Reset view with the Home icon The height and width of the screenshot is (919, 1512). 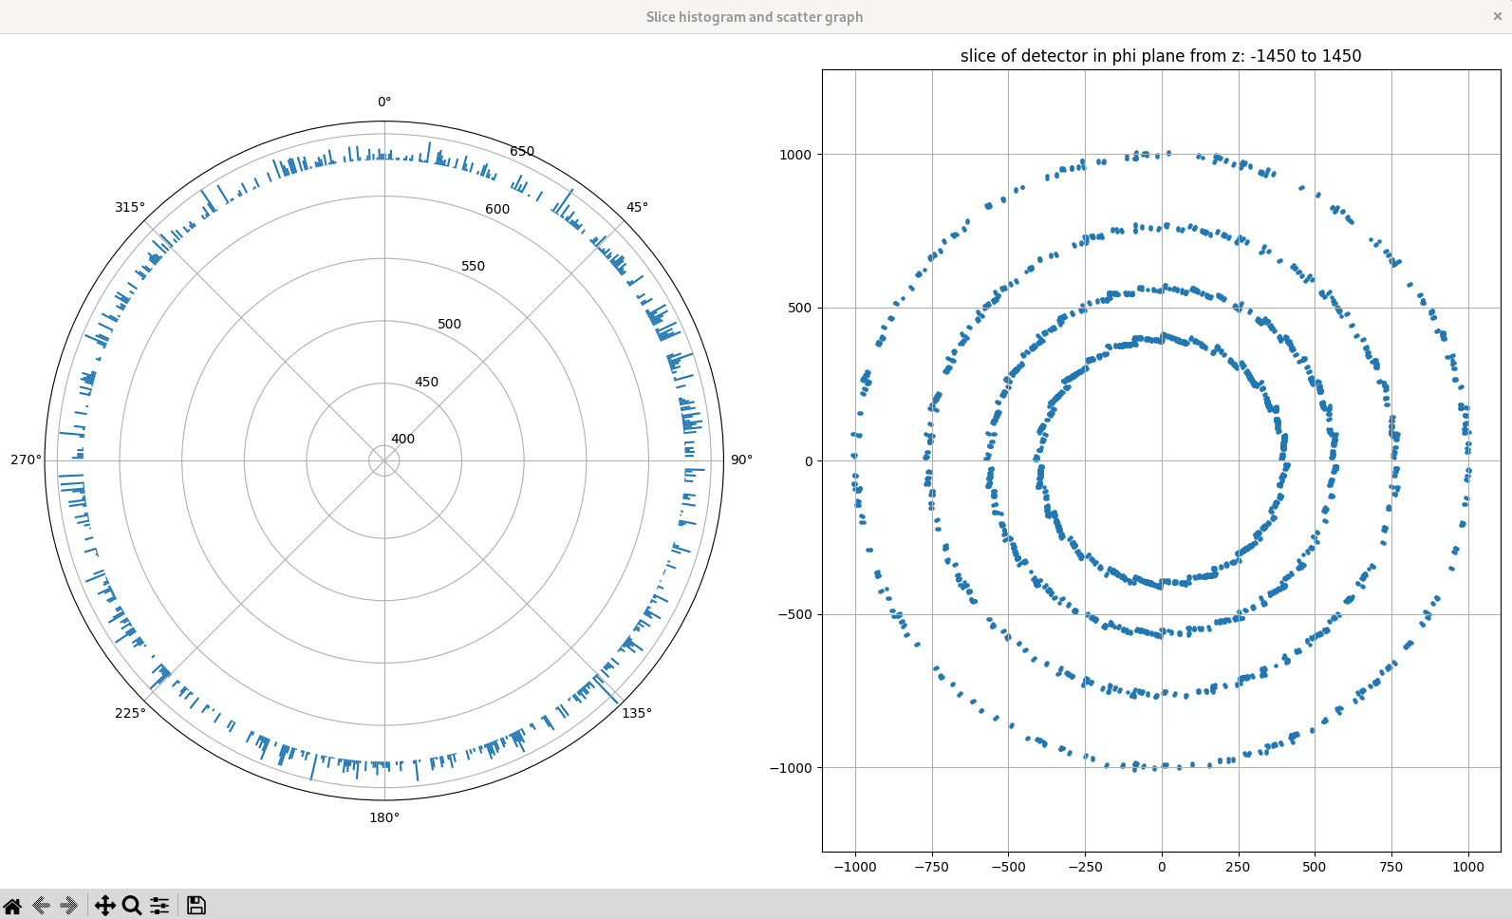click(x=12, y=906)
